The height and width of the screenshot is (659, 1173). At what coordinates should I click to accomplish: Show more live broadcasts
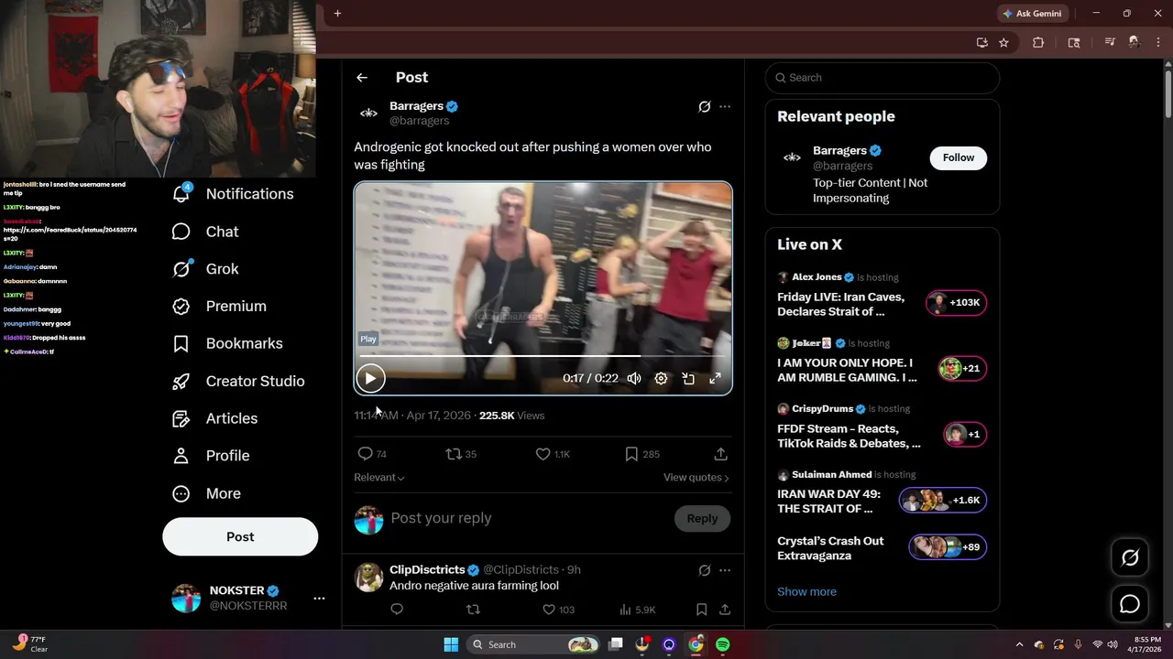(x=806, y=592)
